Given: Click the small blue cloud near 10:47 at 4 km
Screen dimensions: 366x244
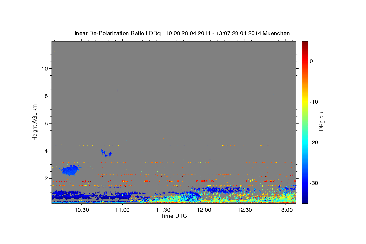Looking at the screenshot, I should coord(106,153).
